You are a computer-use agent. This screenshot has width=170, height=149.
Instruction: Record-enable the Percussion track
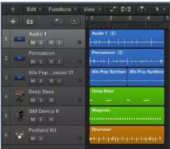(x=51, y=62)
